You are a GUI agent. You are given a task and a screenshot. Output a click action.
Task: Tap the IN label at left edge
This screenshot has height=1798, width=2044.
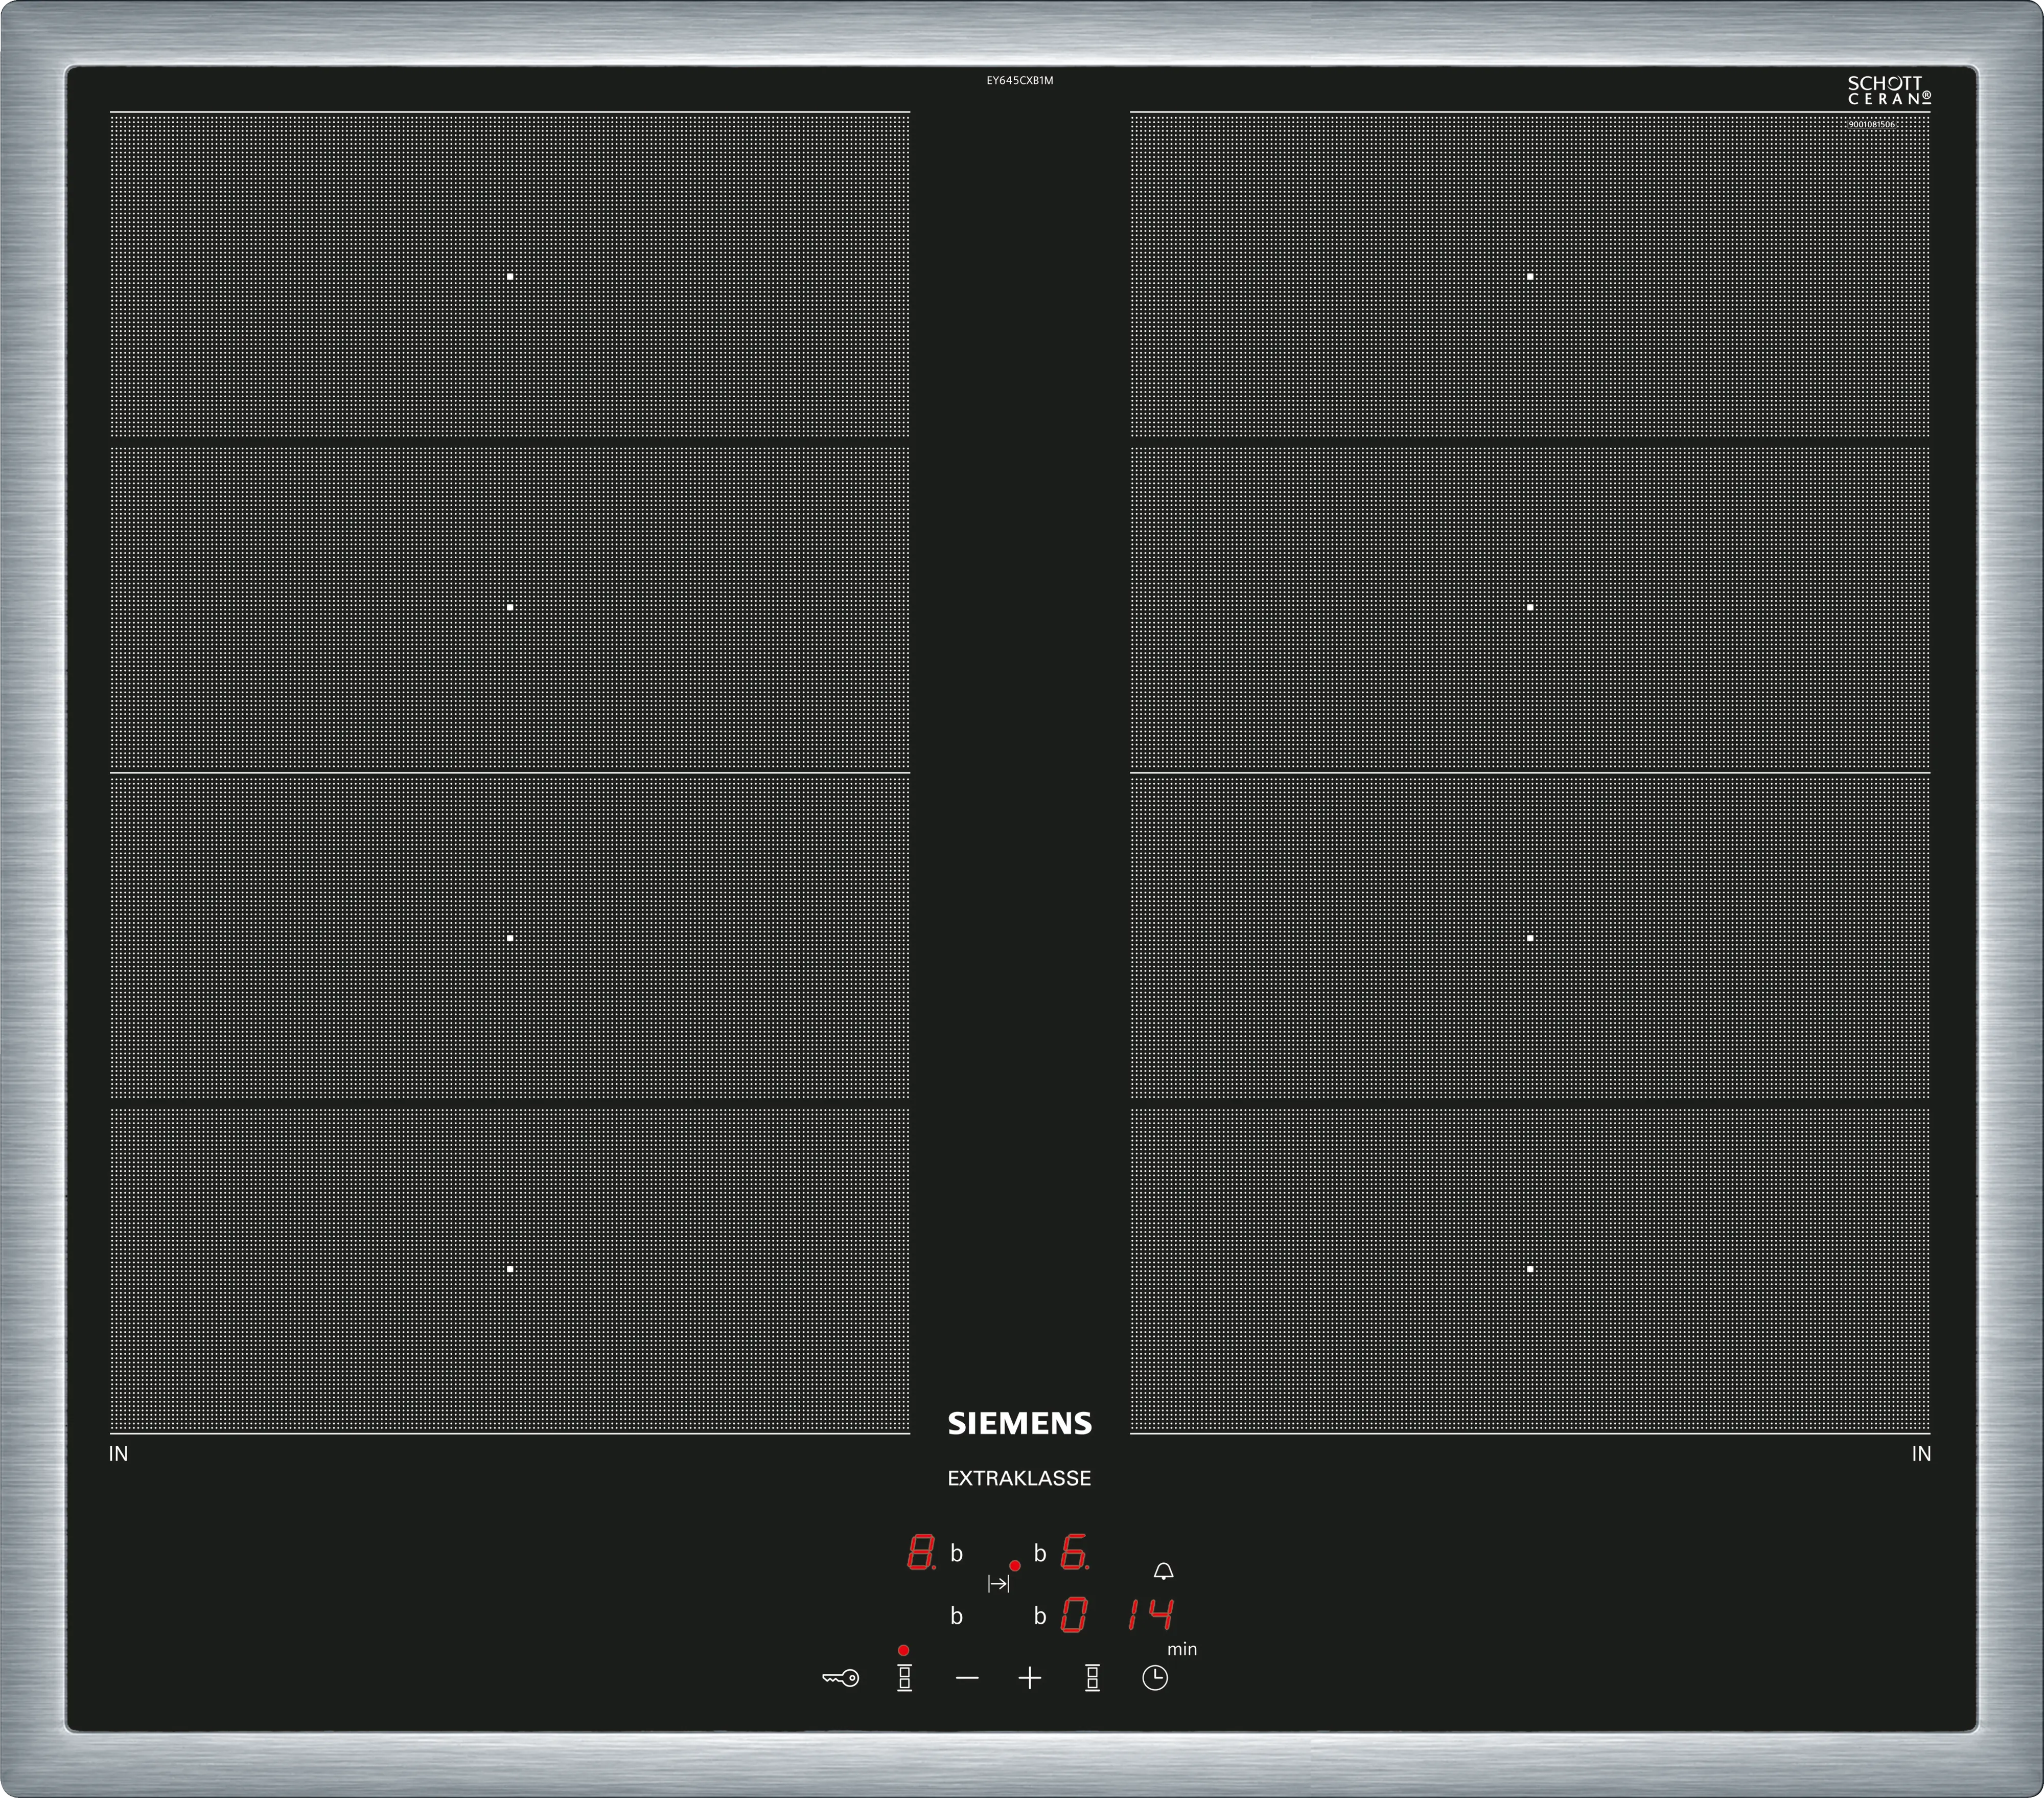(118, 1454)
